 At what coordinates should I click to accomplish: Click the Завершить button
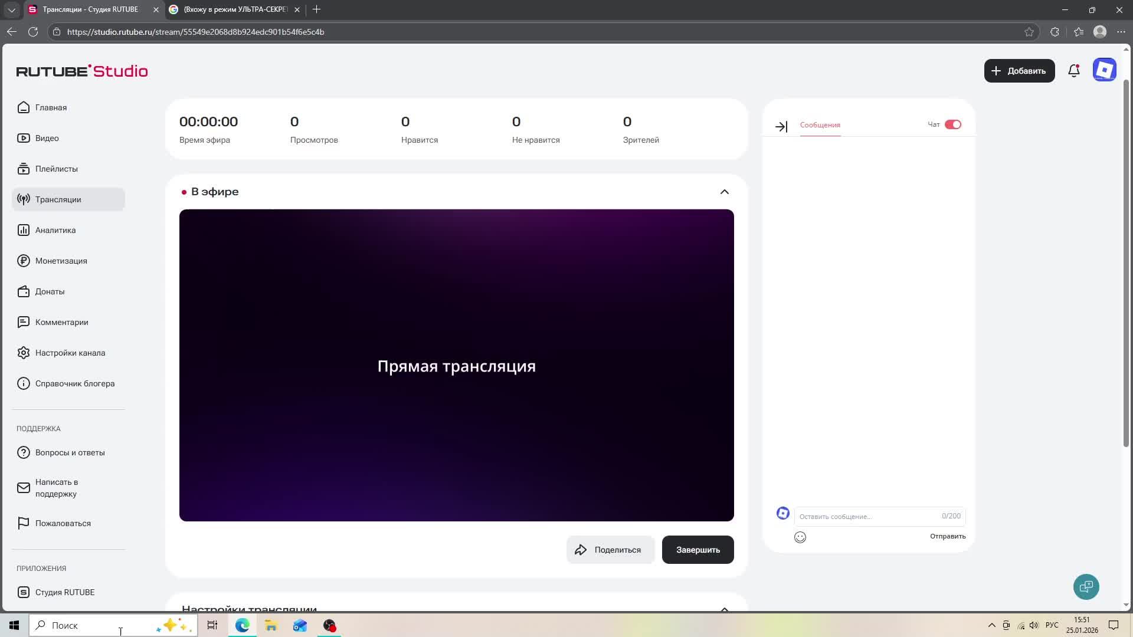(x=698, y=550)
